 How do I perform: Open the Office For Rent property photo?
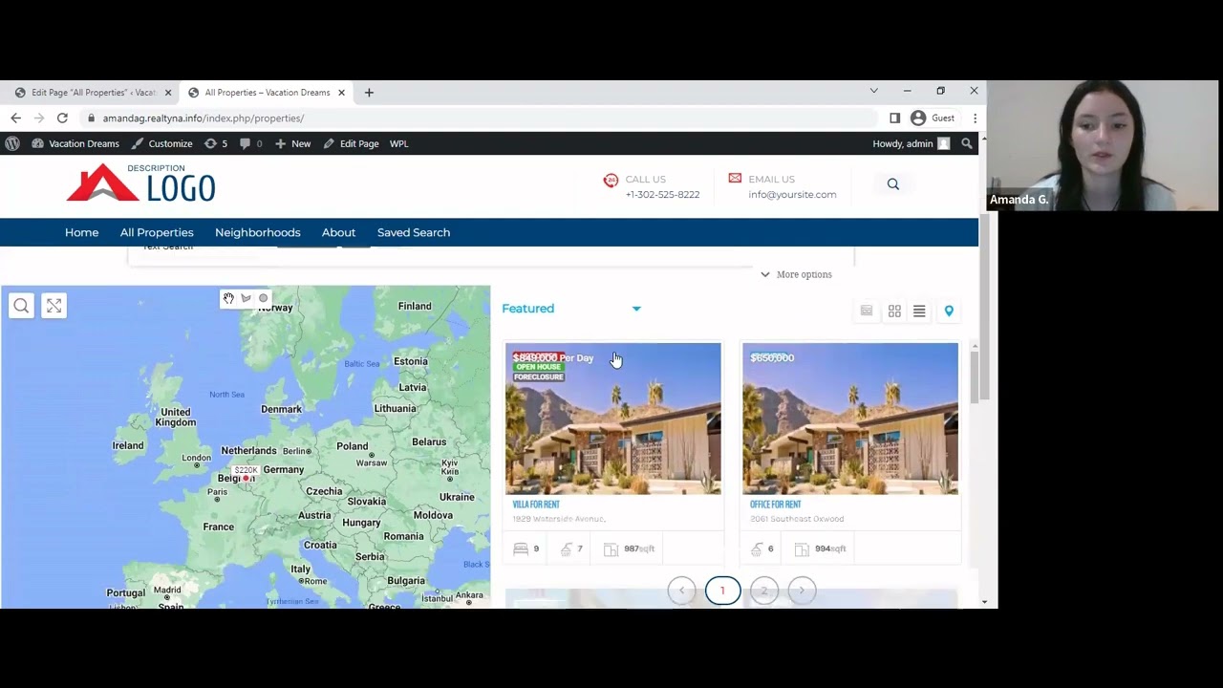pyautogui.click(x=850, y=419)
